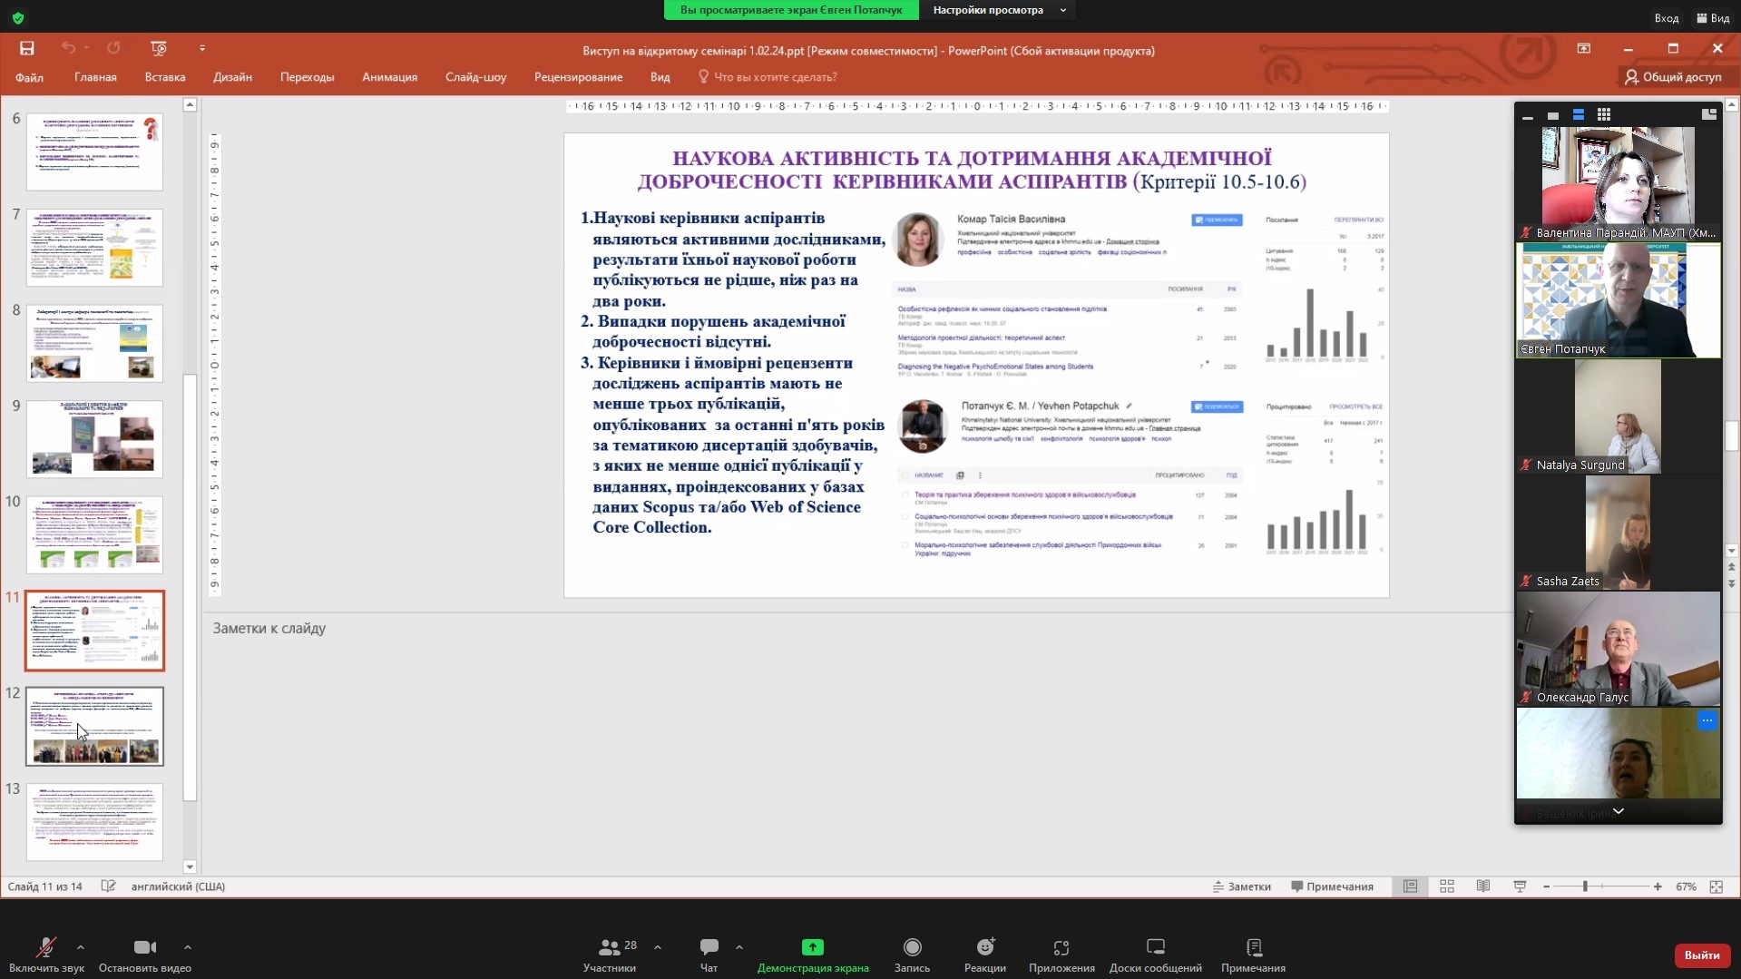Switch to slide sorter view icon
The width and height of the screenshot is (1741, 979).
click(1447, 886)
